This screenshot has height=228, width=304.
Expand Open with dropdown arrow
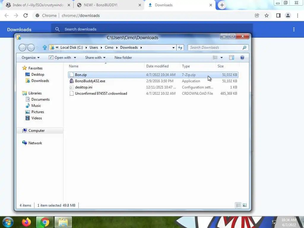point(75,58)
